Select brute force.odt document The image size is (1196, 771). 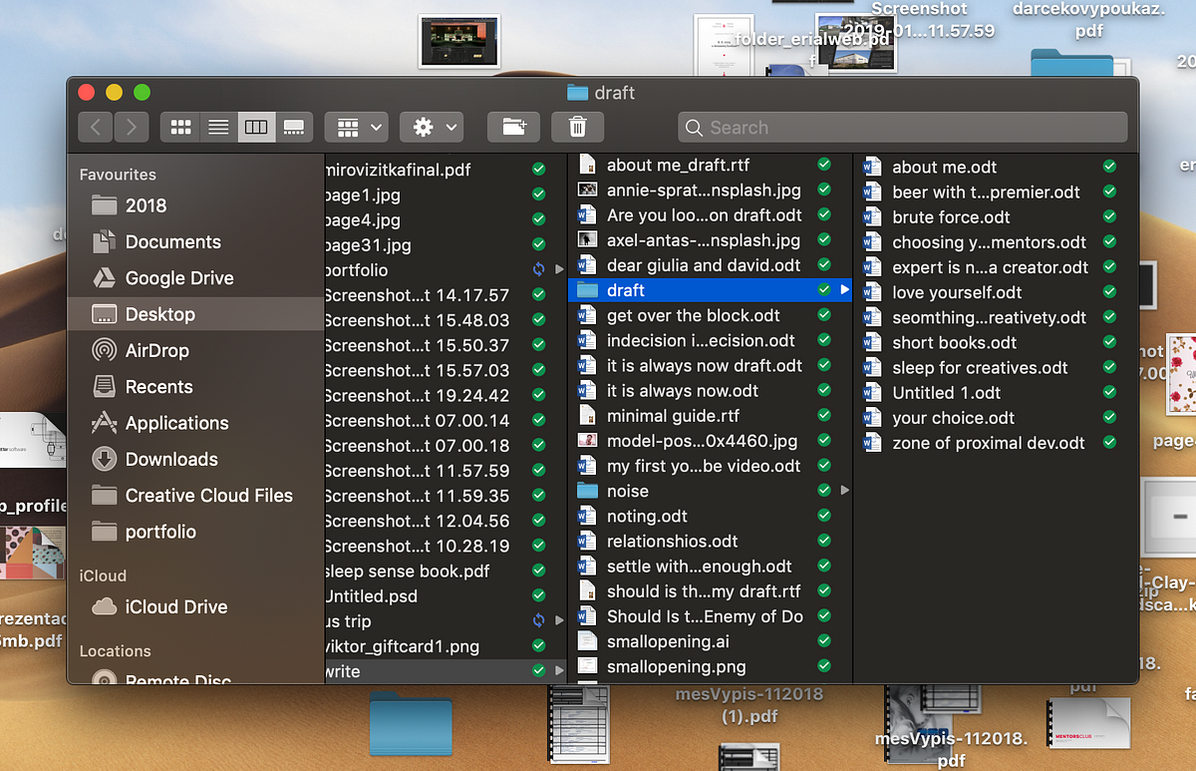pos(996,216)
